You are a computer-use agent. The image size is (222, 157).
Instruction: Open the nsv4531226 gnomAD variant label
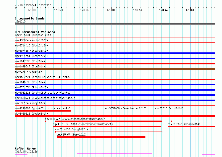pos(43,93)
